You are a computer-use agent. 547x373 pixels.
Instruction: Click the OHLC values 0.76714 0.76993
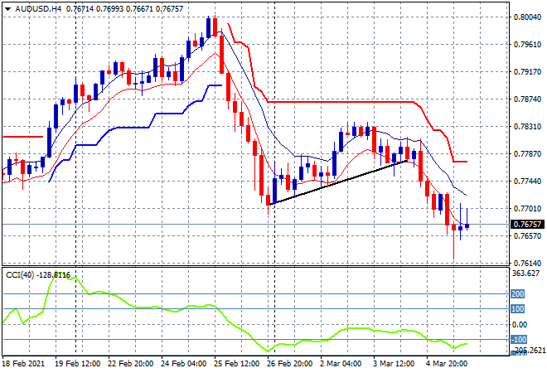(94, 9)
